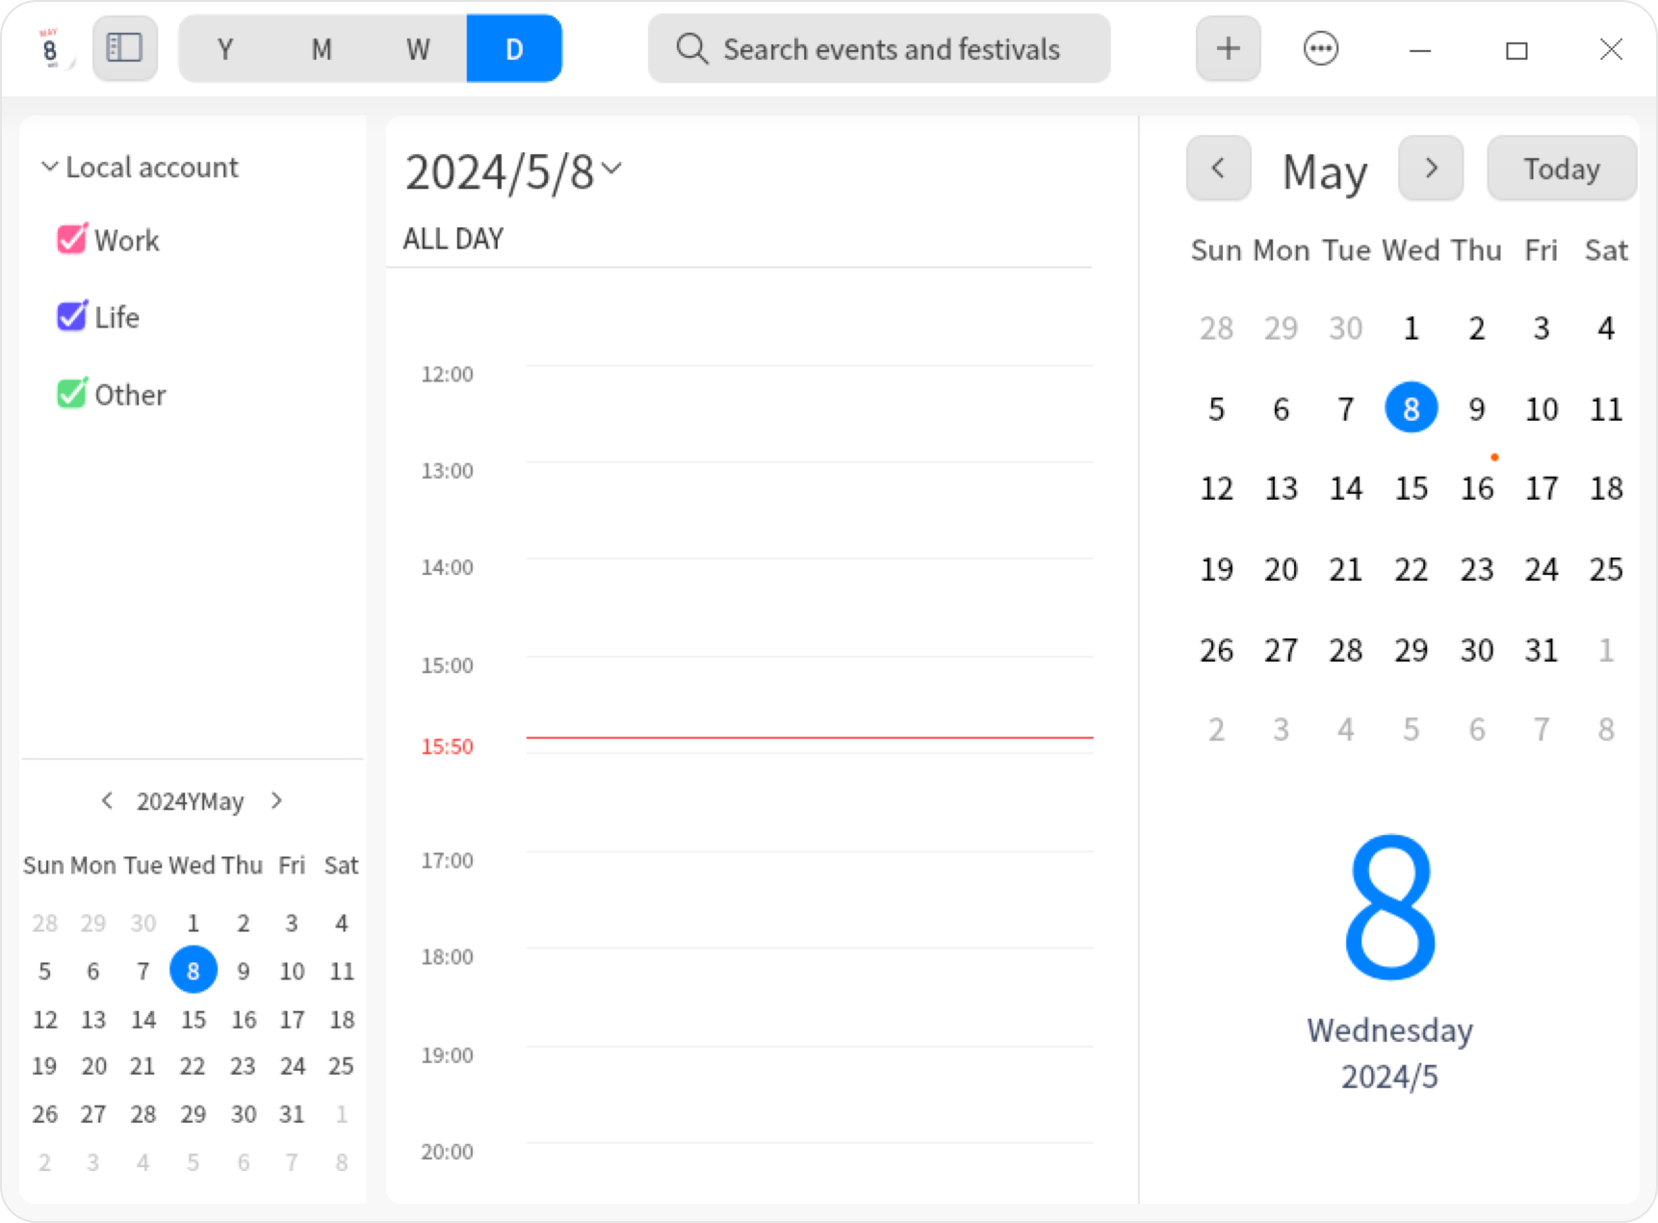This screenshot has width=1658, height=1223.
Task: Click next month arrow in left mini calendar
Action: click(x=277, y=800)
